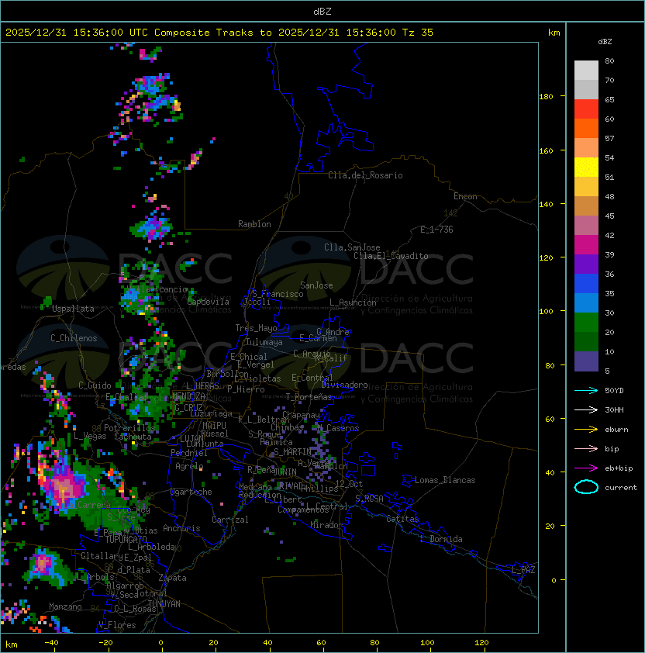Click the C_Chilenos map label

coord(74,338)
